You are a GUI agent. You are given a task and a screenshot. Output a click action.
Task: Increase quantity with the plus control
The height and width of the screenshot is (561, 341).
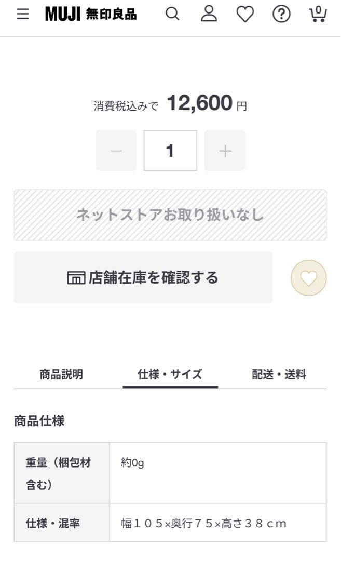pyautogui.click(x=225, y=151)
